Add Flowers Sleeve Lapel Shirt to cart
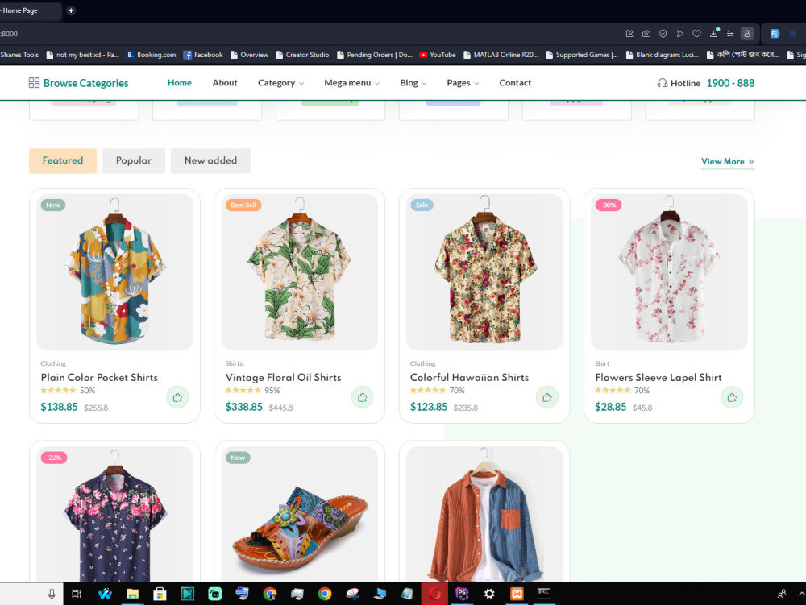Image resolution: width=806 pixels, height=605 pixels. [732, 397]
